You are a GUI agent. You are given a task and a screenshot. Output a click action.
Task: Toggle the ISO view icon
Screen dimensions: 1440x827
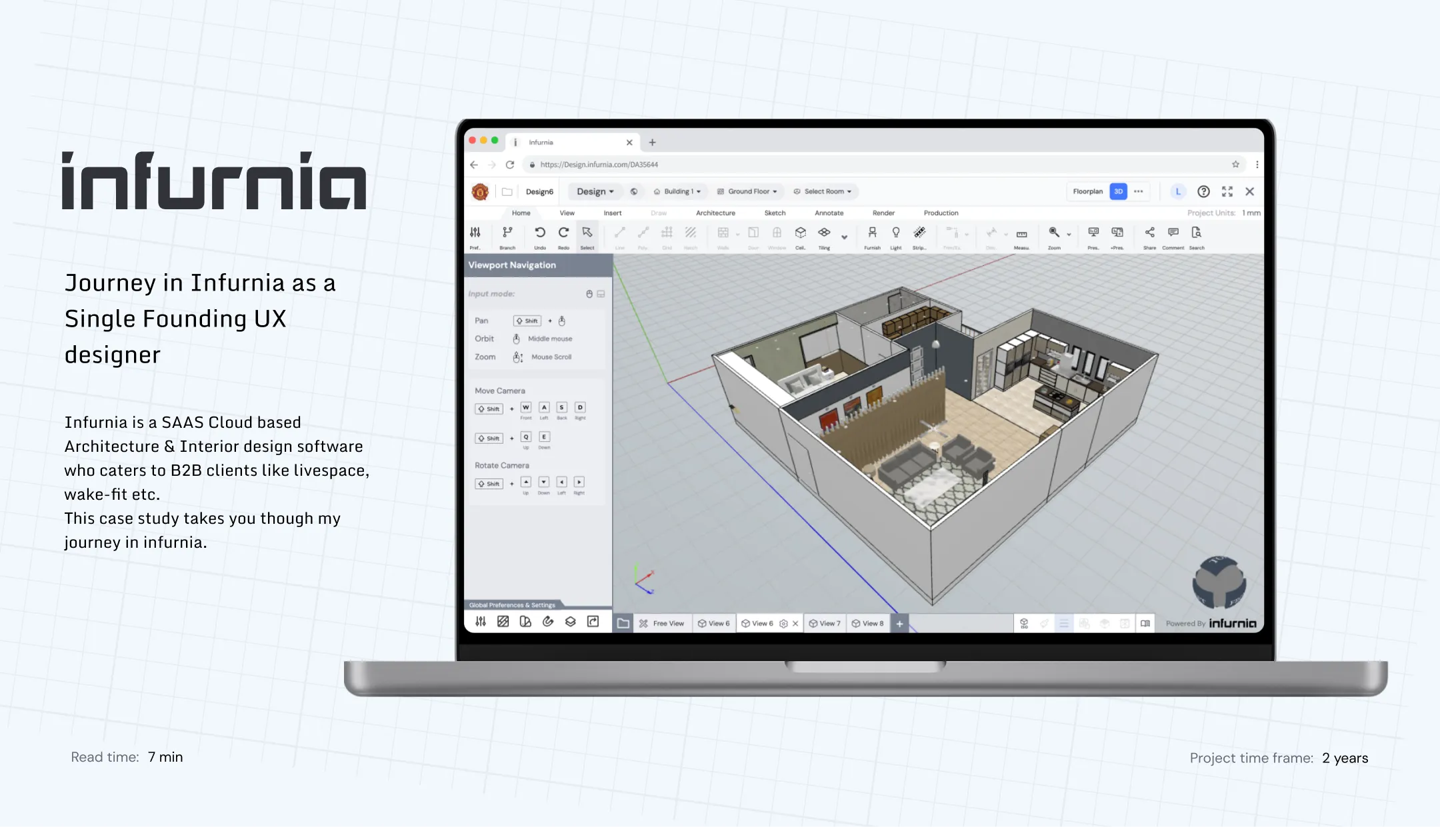(1024, 624)
